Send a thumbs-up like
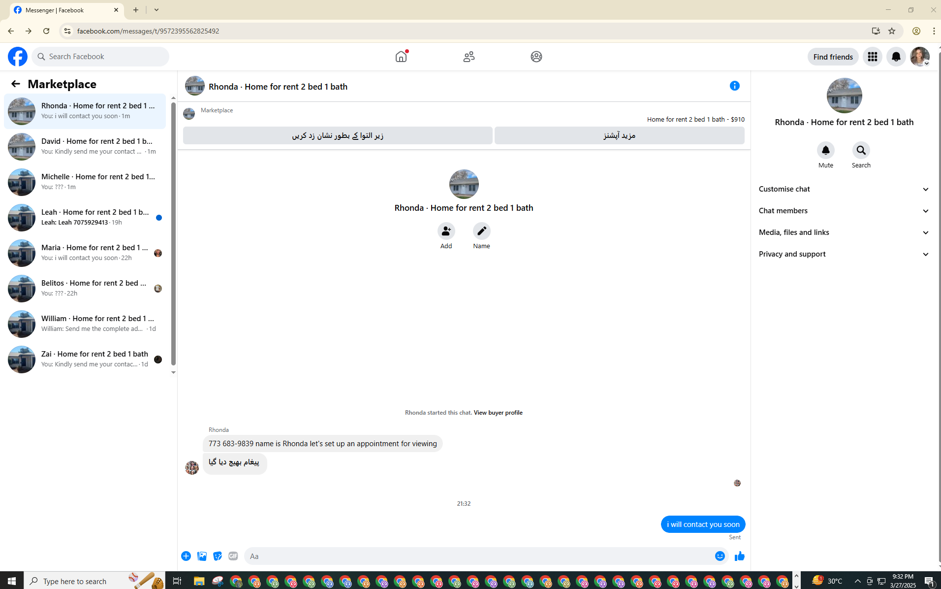The width and height of the screenshot is (941, 589). [740, 556]
